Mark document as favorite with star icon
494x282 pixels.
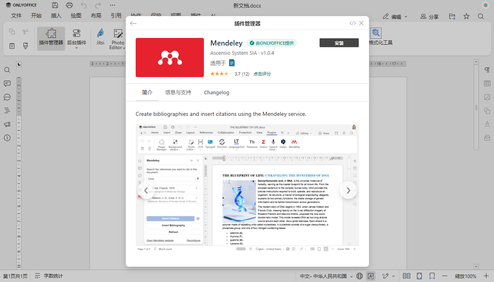click(x=466, y=16)
